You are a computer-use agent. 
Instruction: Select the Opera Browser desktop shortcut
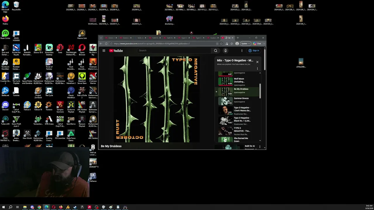(x=82, y=49)
